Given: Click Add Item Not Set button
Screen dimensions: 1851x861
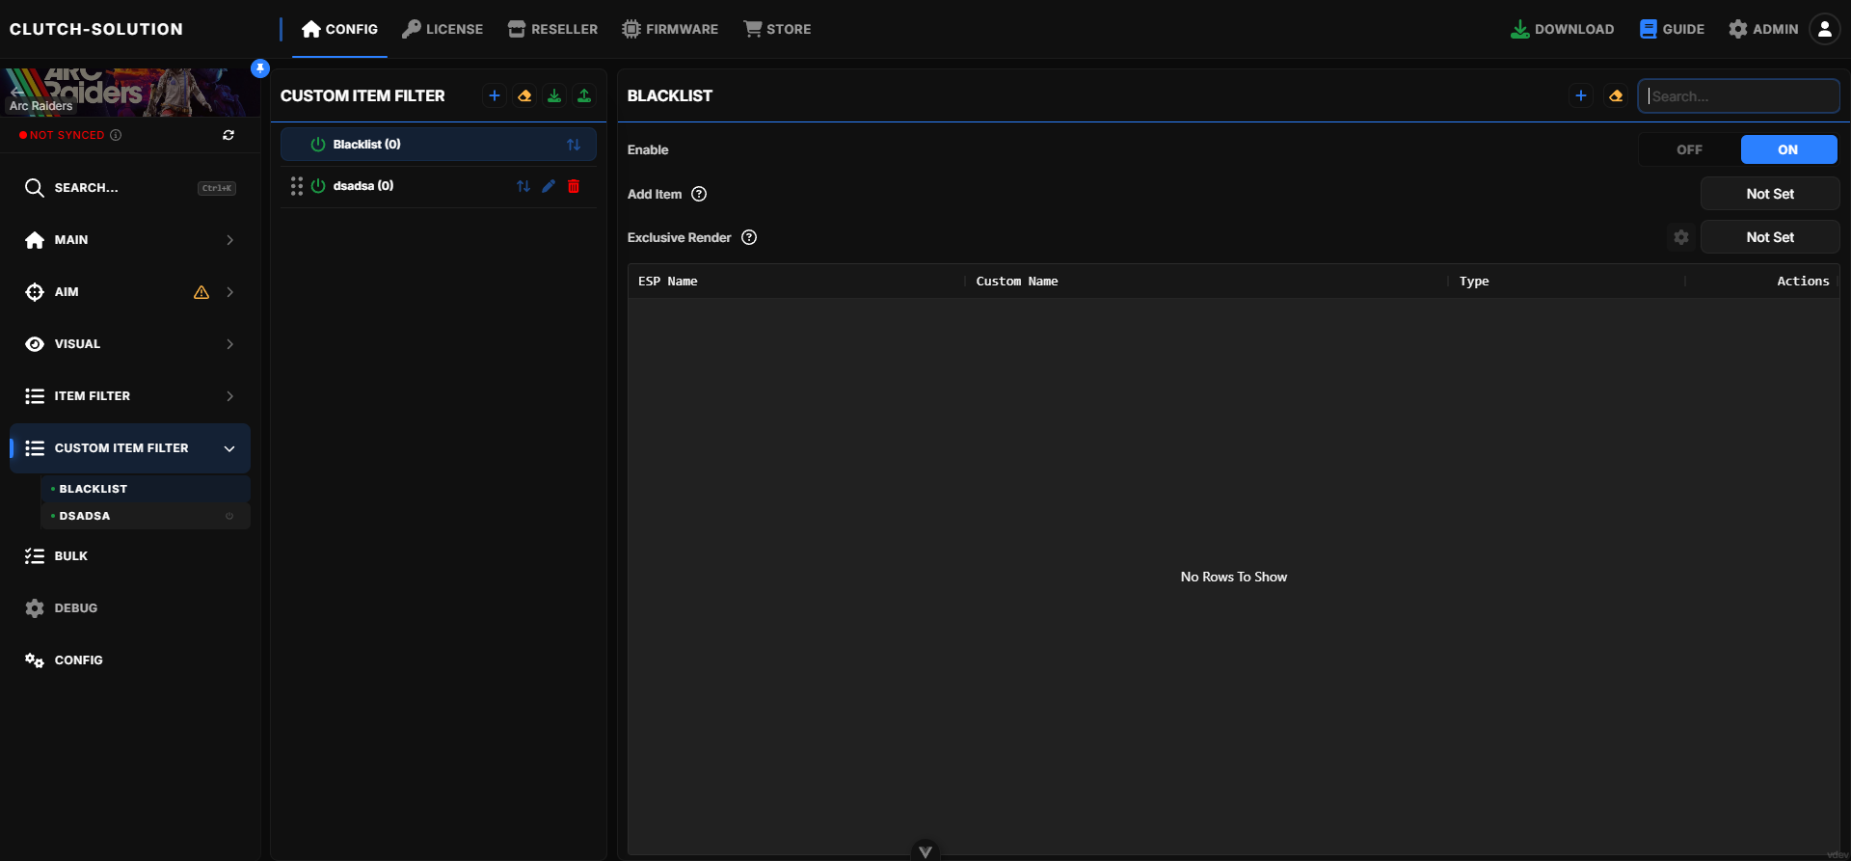Looking at the screenshot, I should click(1770, 194).
